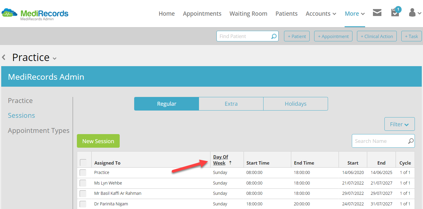Open the tasks clipboard icon with badge

point(395,12)
